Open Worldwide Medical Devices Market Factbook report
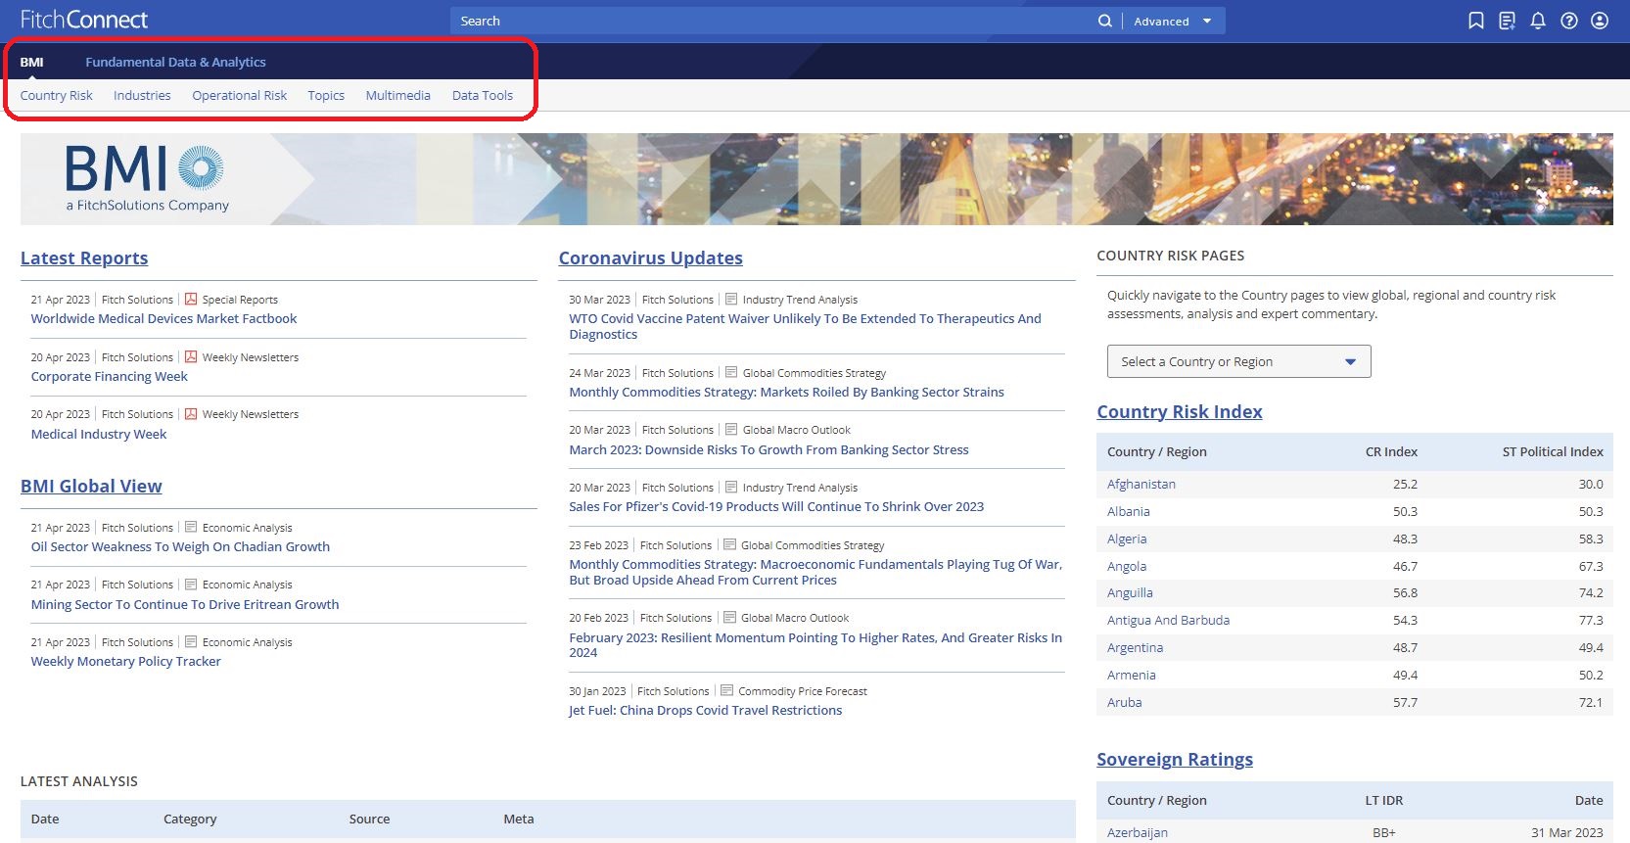Image resolution: width=1630 pixels, height=843 pixels. coord(163,318)
